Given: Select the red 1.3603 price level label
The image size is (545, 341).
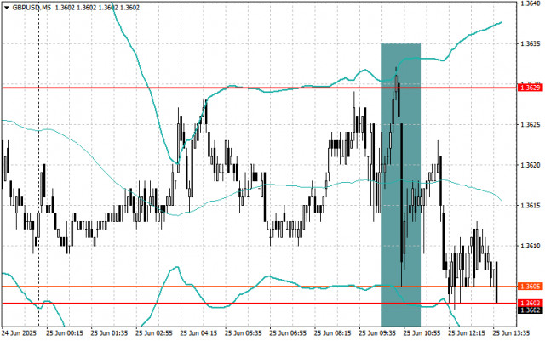Looking at the screenshot, I should click(530, 303).
